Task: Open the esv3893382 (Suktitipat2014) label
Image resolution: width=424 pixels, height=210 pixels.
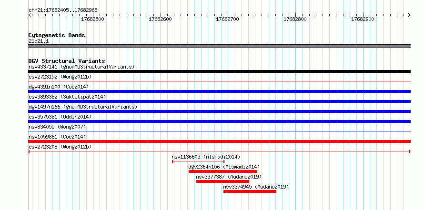Action: pyautogui.click(x=67, y=97)
